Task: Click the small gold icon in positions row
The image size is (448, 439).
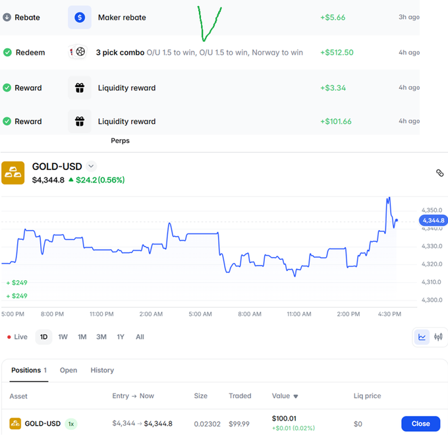Action: point(15,424)
